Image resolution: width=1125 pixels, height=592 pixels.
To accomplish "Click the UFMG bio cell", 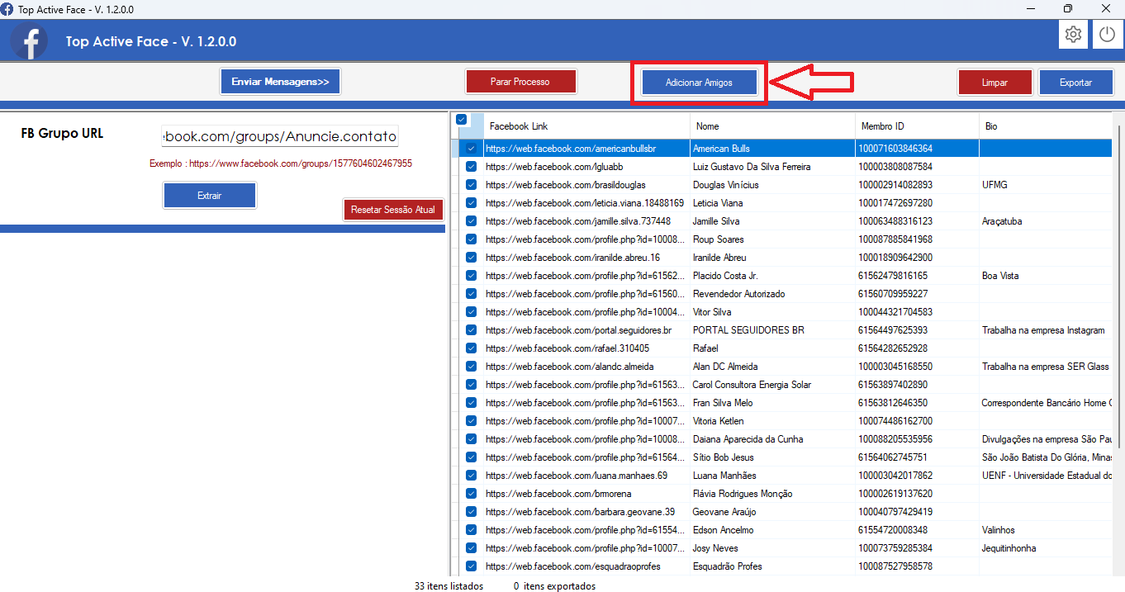I will coord(1046,185).
